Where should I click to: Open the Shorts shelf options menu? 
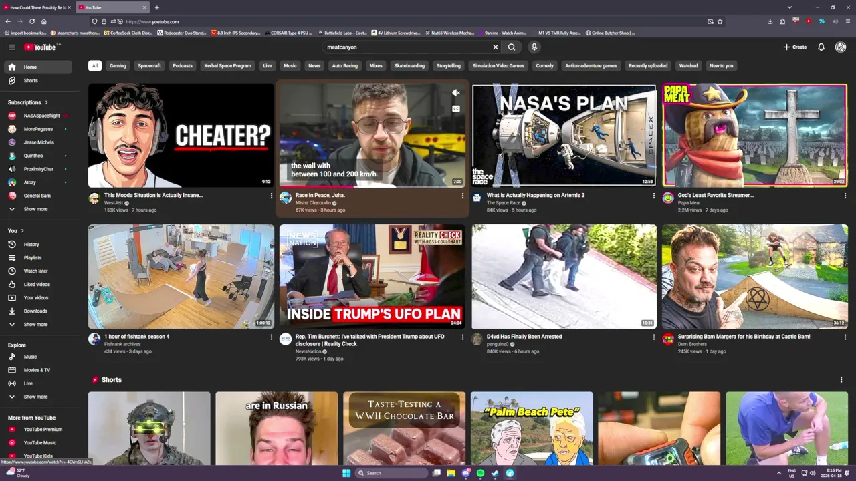[841, 380]
